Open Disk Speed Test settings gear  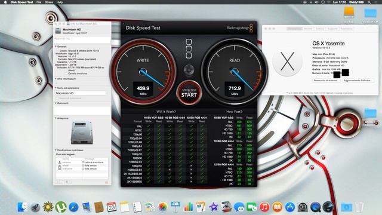pyautogui.click(x=189, y=70)
